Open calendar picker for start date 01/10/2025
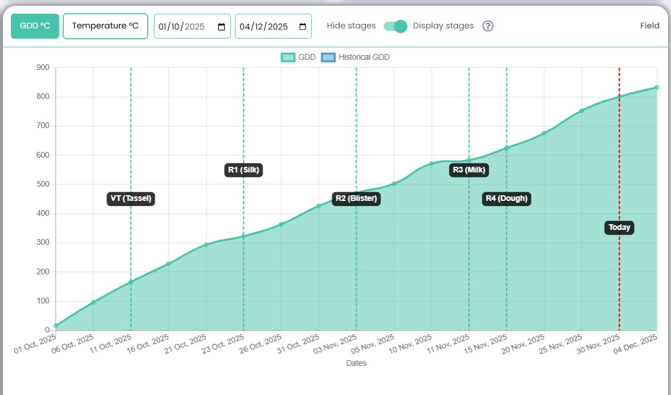The image size is (671, 395). click(x=221, y=27)
